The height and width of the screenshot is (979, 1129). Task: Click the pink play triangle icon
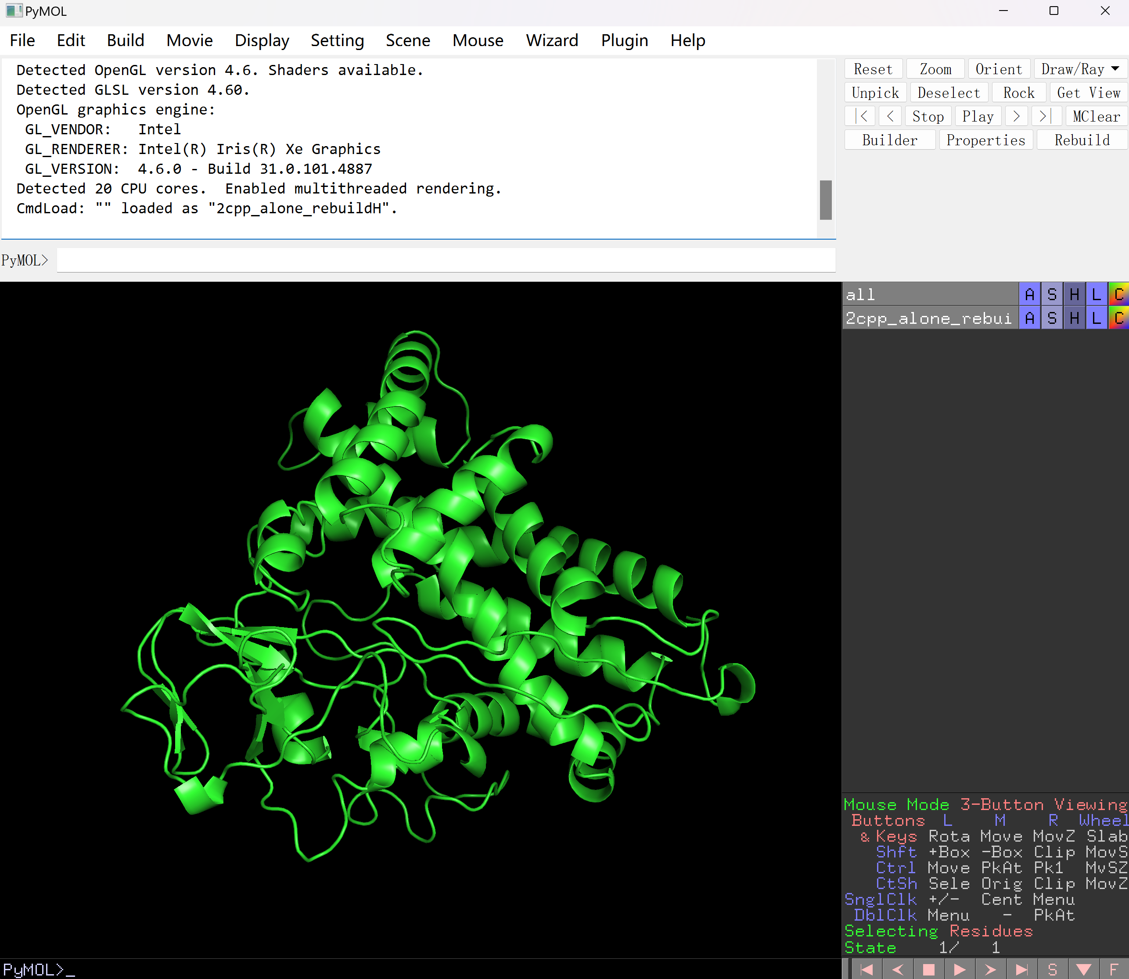[x=960, y=970]
